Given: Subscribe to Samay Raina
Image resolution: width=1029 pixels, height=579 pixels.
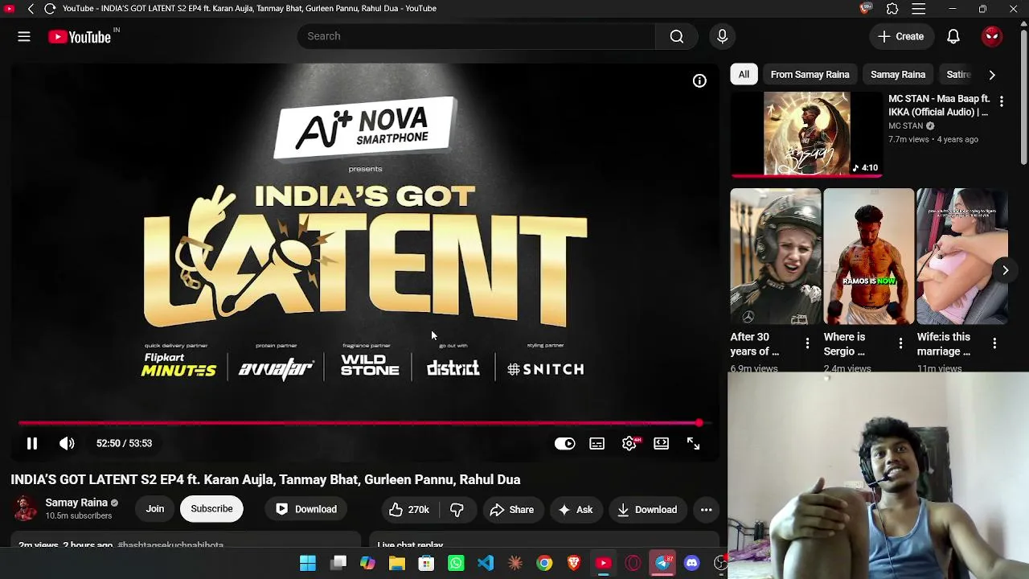Looking at the screenshot, I should coord(211,509).
